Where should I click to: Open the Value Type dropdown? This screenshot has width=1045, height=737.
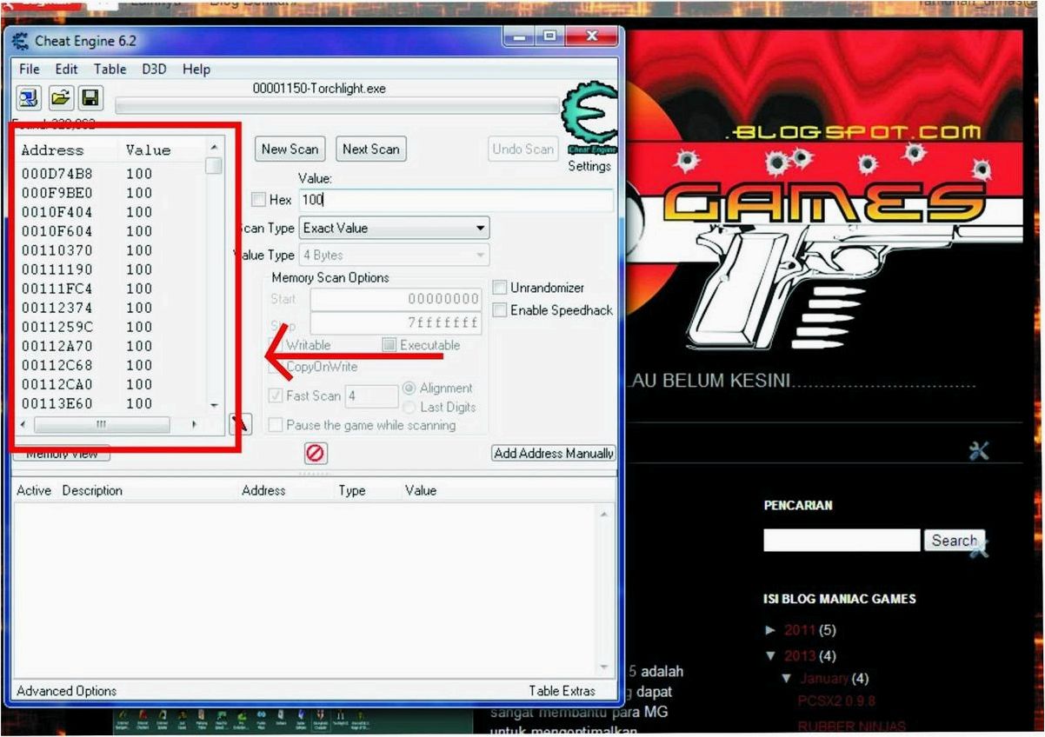(394, 256)
